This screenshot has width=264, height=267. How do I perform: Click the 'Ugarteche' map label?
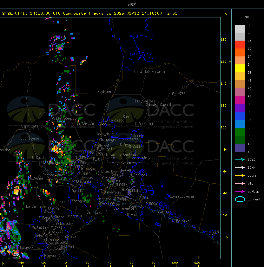(x=78, y=201)
